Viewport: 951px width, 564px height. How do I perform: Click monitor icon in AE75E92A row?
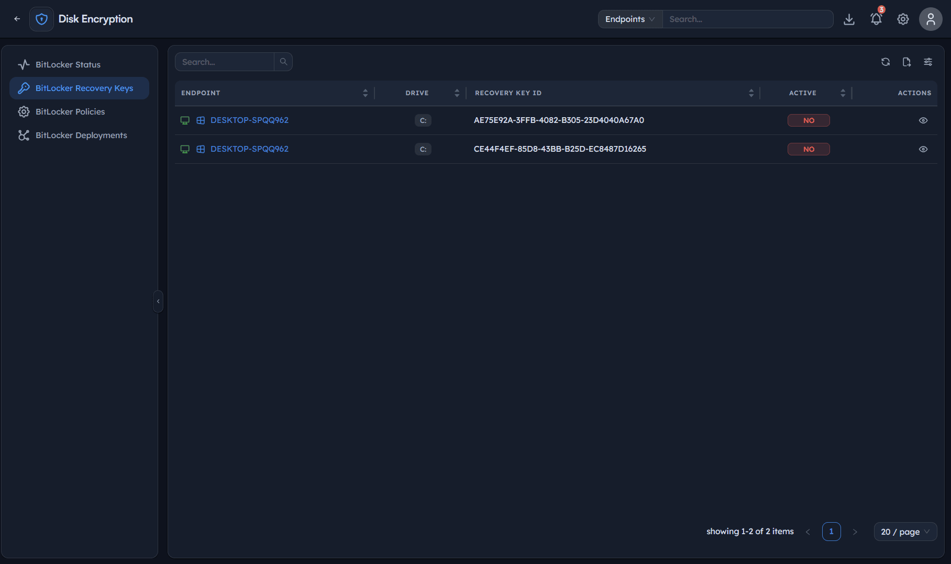185,120
